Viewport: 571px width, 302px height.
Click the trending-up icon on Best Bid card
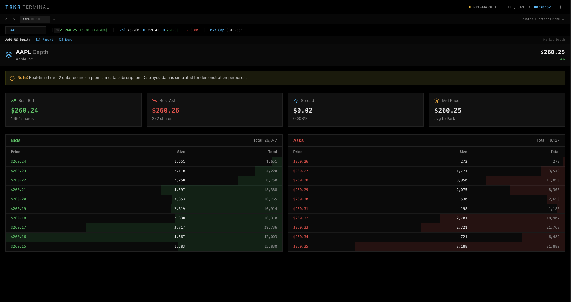pyautogui.click(x=13, y=100)
